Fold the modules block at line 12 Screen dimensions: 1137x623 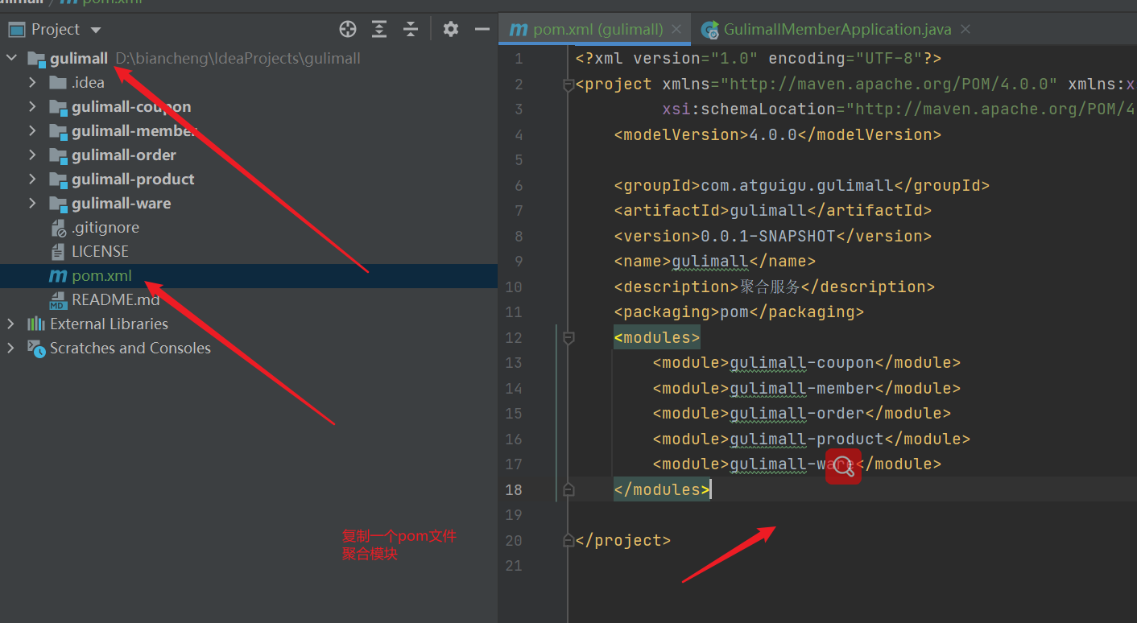click(568, 337)
